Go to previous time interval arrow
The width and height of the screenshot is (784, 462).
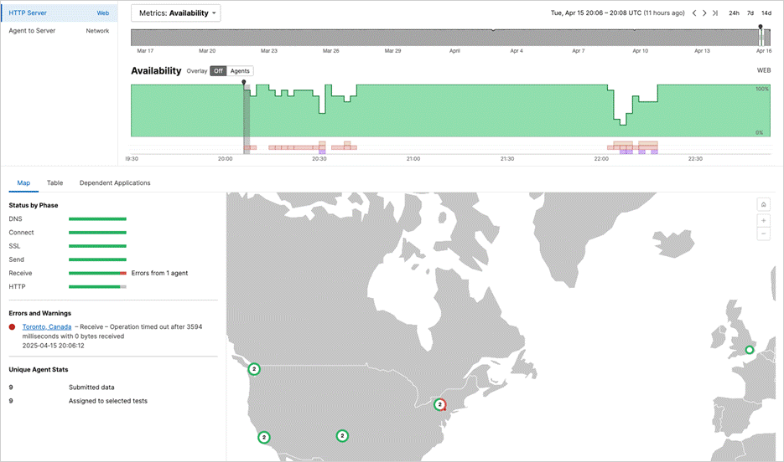[694, 13]
